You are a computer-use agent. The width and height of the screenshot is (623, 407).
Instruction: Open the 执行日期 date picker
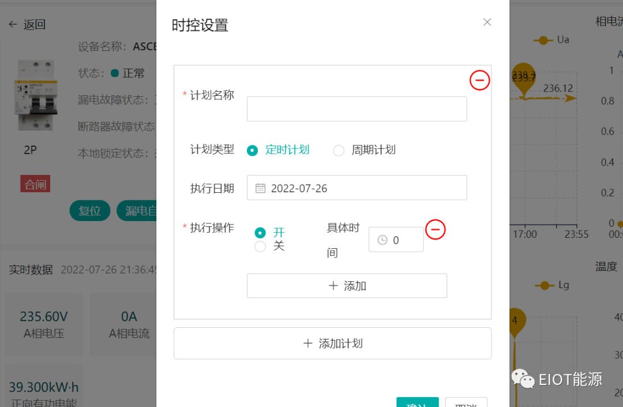point(356,188)
